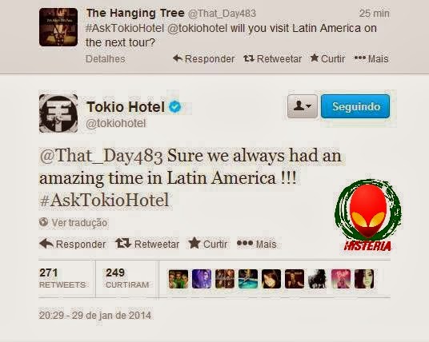Viewport: 429px width, 342px height.
Task: Click The Hanging Tree avatar image
Action: (x=58, y=27)
